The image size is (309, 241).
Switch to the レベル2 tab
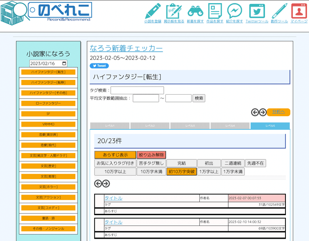click(150, 126)
